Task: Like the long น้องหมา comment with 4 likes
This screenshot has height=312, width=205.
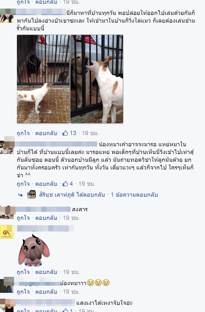Action: 23,184
